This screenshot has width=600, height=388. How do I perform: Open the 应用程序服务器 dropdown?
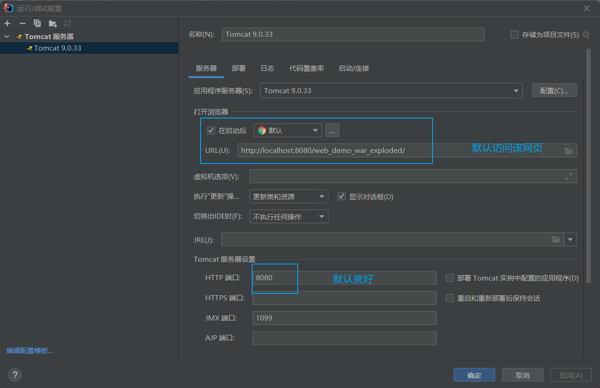[x=391, y=90]
